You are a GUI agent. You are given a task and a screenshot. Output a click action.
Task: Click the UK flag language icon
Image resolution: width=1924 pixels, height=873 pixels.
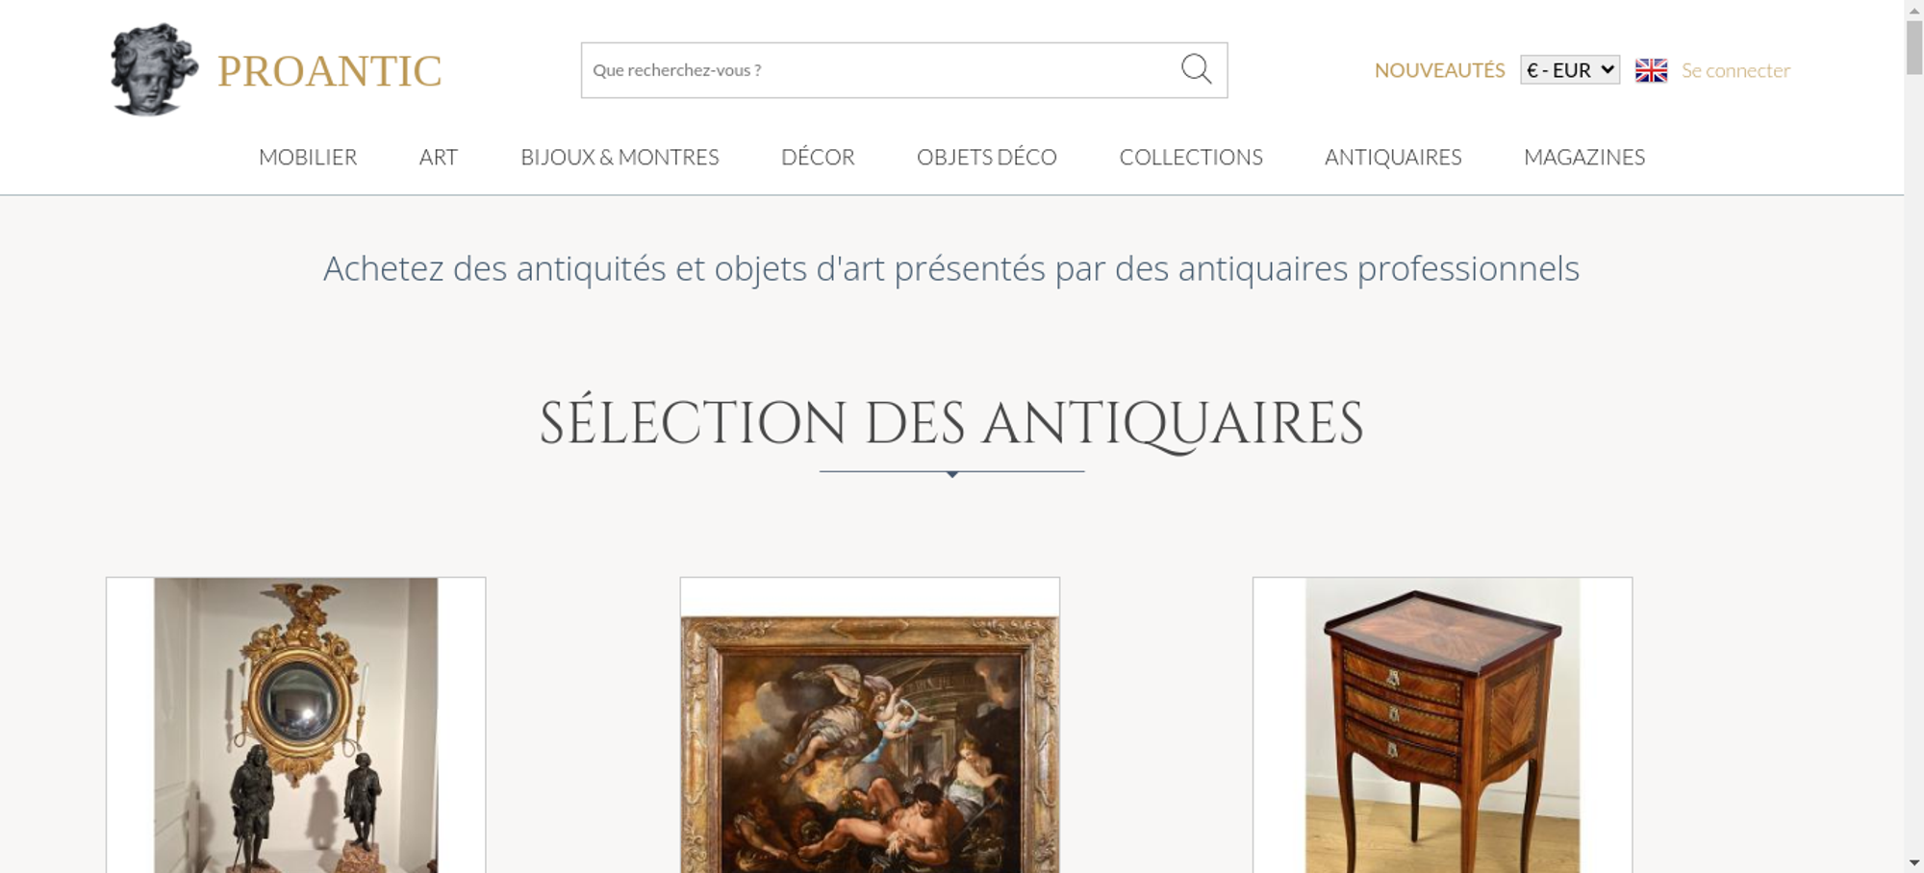tap(1651, 70)
